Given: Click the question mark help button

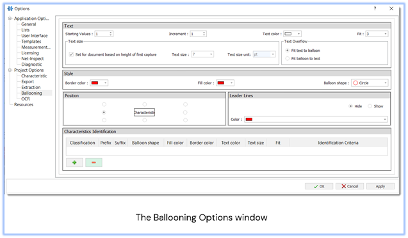Looking at the screenshot, I should (x=375, y=8).
